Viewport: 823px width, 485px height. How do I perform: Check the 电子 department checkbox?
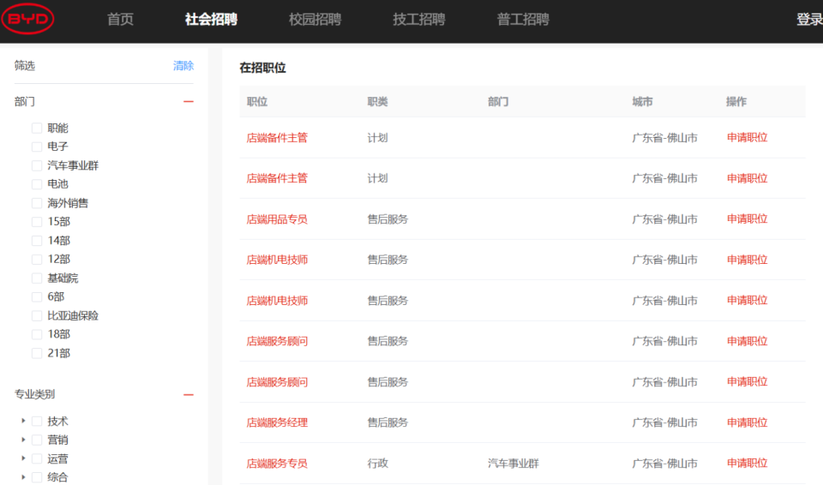coord(37,147)
